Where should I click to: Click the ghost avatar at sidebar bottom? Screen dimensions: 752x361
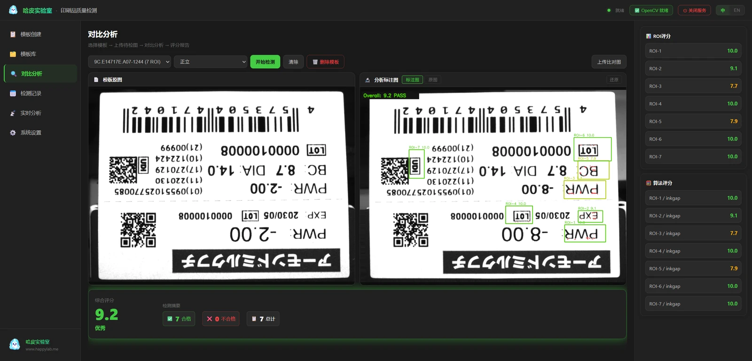15,345
